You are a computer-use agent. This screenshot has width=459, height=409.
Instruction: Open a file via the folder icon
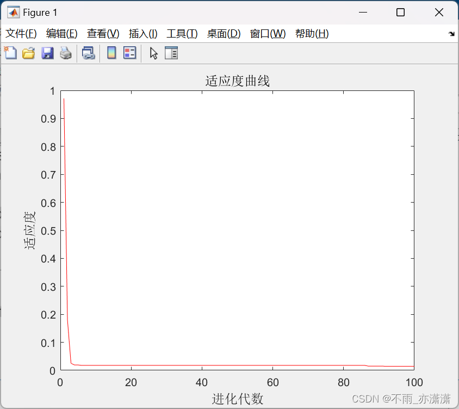point(29,53)
